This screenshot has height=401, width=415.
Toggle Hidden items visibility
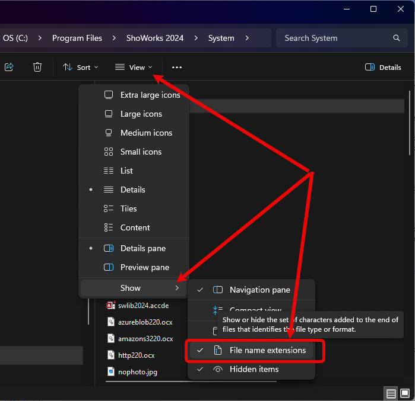[254, 369]
